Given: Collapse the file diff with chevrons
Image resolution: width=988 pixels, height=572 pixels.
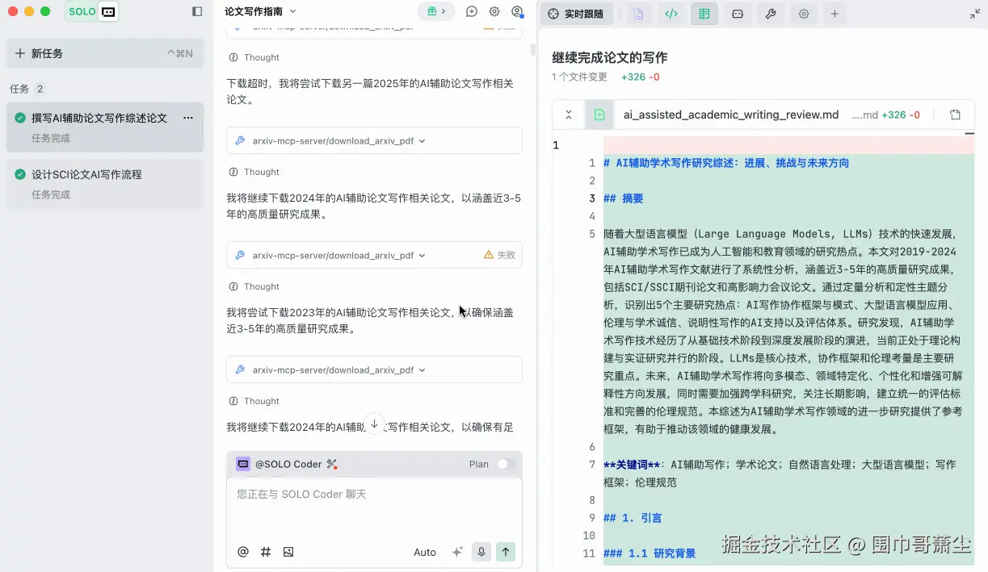Looking at the screenshot, I should coord(569,115).
